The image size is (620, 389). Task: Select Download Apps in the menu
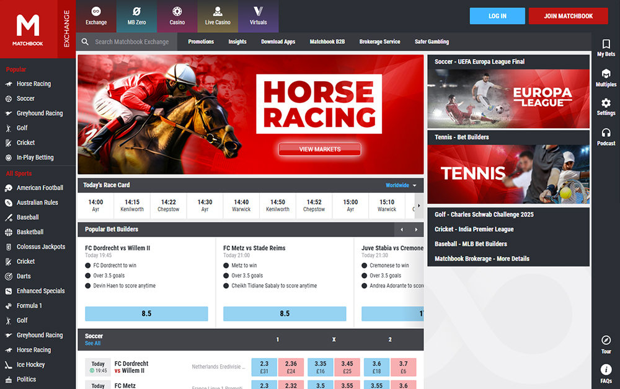(278, 42)
